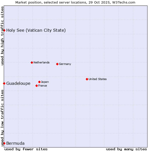Viewport: 151px width, 151px height.
Task: Click the 'Netherlands' label text
Action: [x=42, y=62]
